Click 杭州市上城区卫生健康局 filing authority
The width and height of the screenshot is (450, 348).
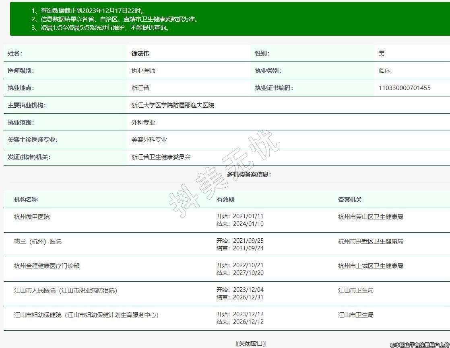click(x=370, y=266)
